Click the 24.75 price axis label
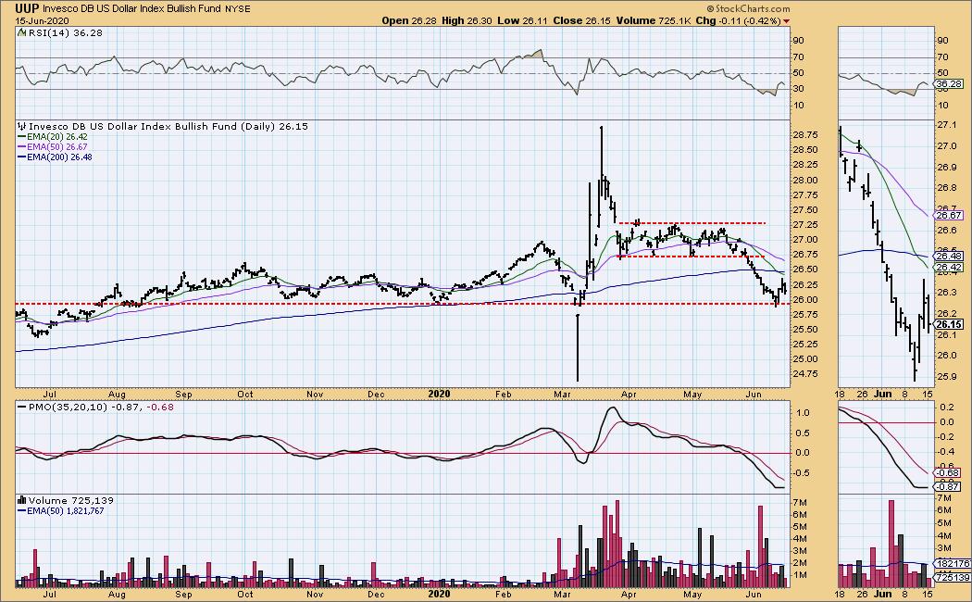 pos(806,374)
